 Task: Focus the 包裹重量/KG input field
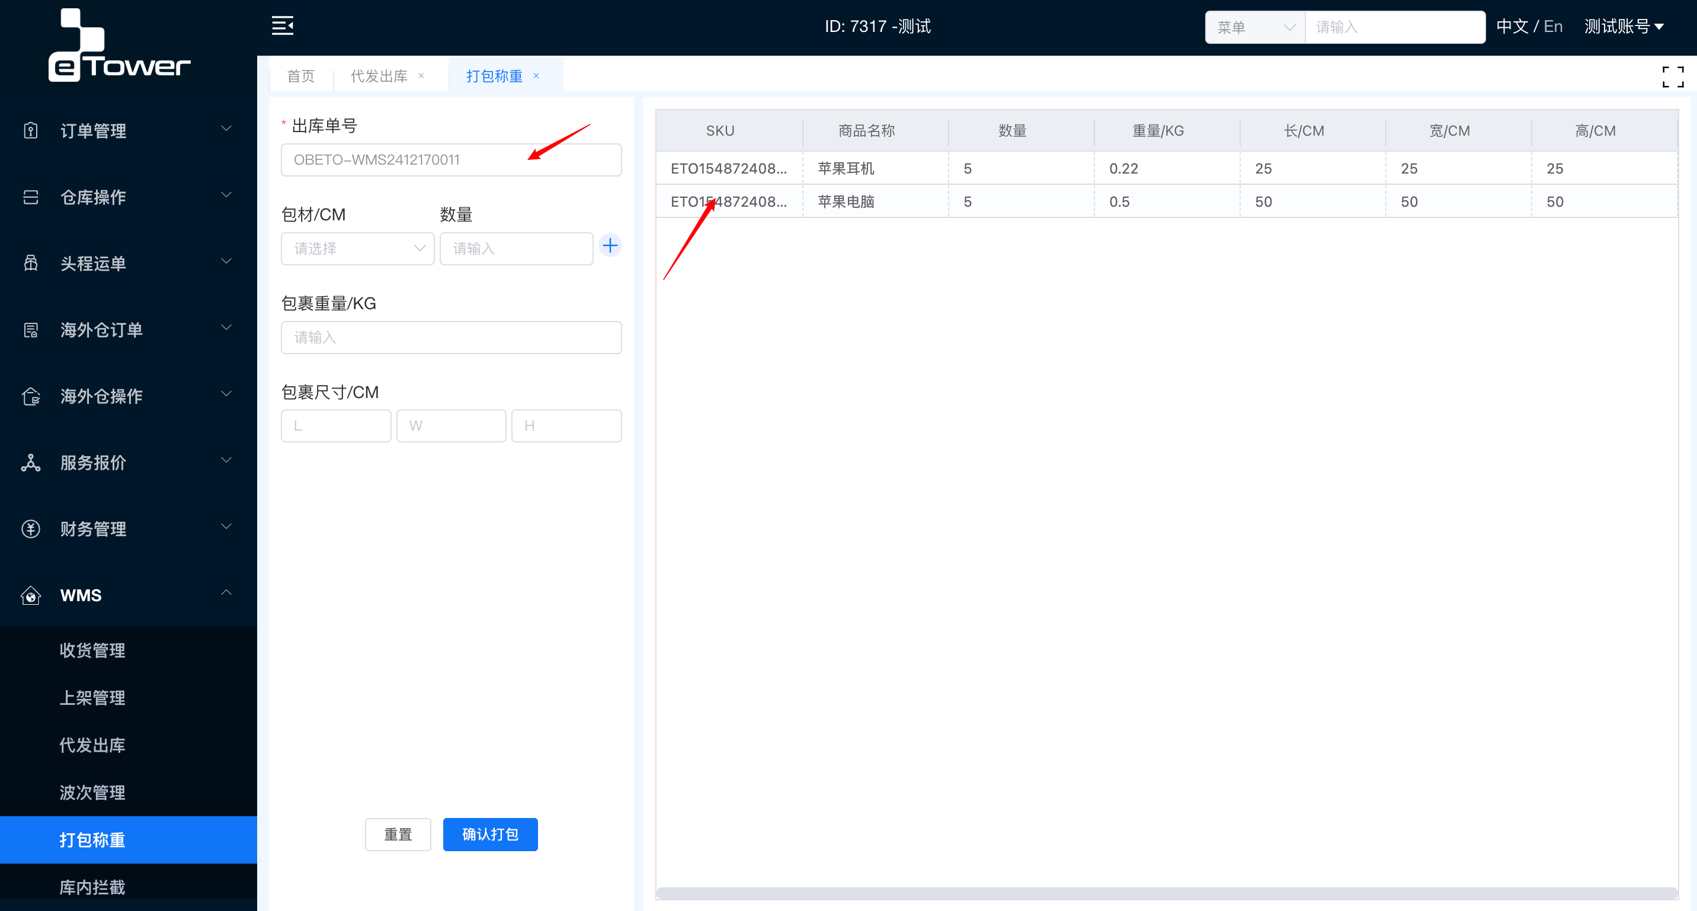[452, 337]
